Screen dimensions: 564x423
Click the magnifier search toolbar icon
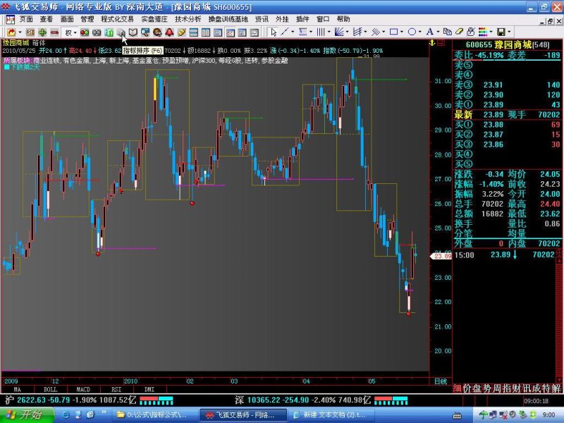coord(145,32)
